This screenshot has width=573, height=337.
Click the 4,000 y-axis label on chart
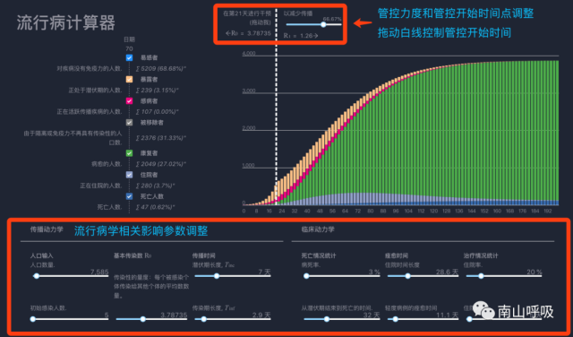pyautogui.click(x=249, y=54)
